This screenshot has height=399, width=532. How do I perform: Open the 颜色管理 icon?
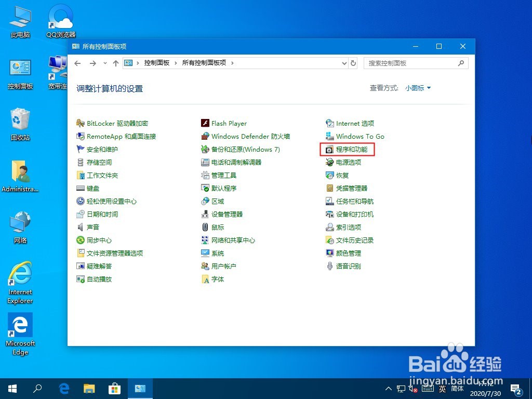[329, 253]
